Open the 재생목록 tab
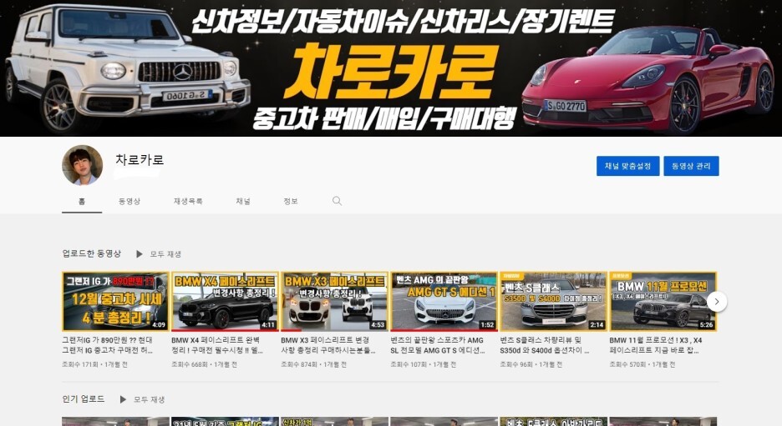The image size is (782, 426). (x=188, y=201)
